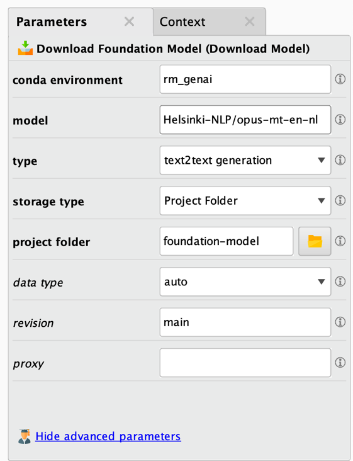Click the project folder label

point(52,242)
